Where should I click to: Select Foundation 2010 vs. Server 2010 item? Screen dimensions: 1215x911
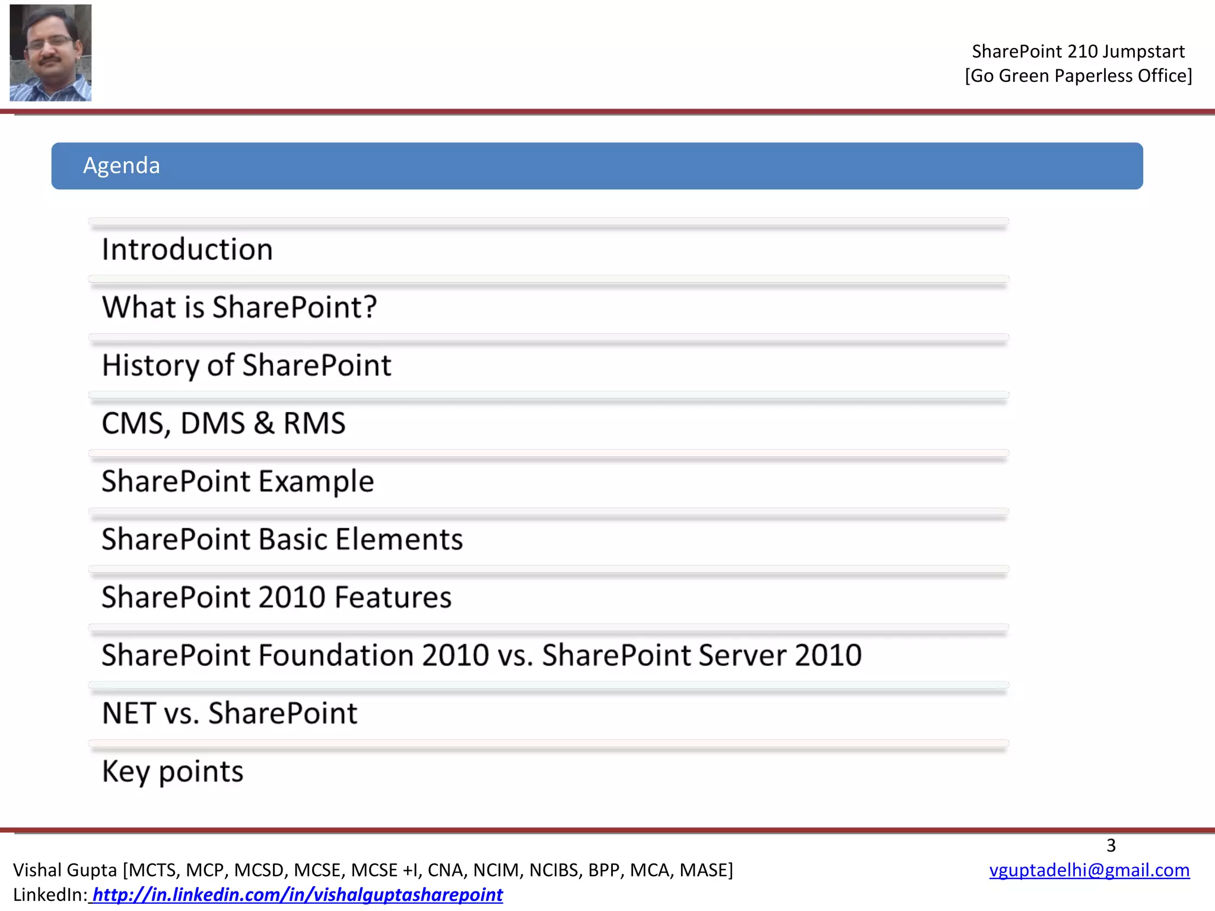[481, 655]
